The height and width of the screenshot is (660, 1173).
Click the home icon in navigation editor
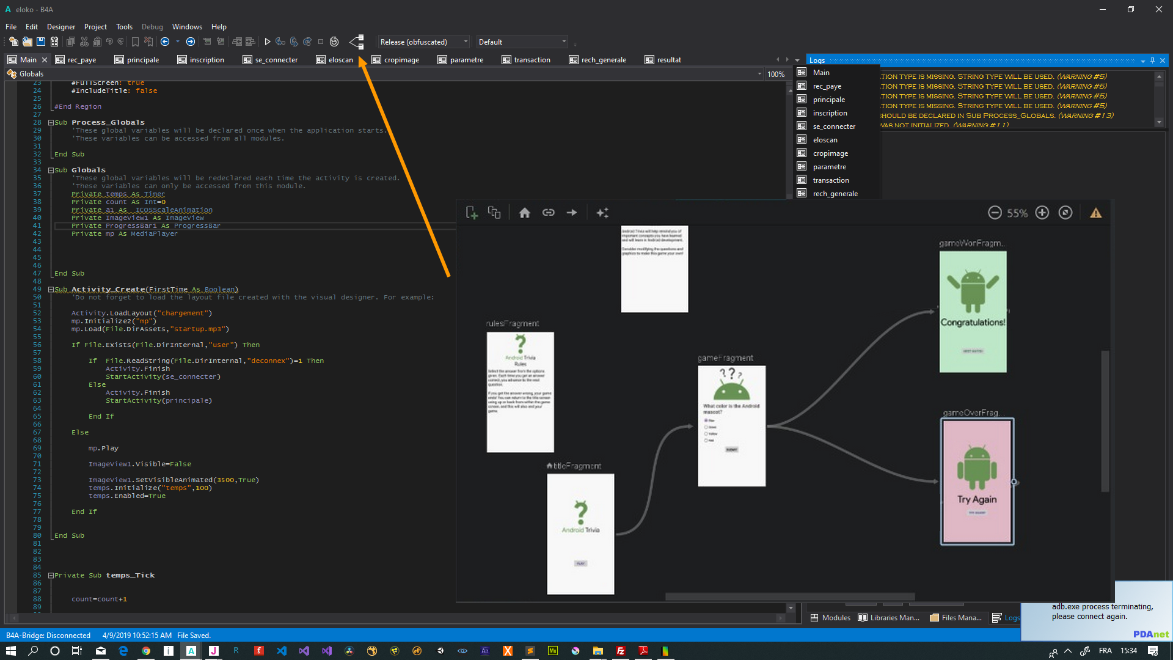pyautogui.click(x=524, y=213)
